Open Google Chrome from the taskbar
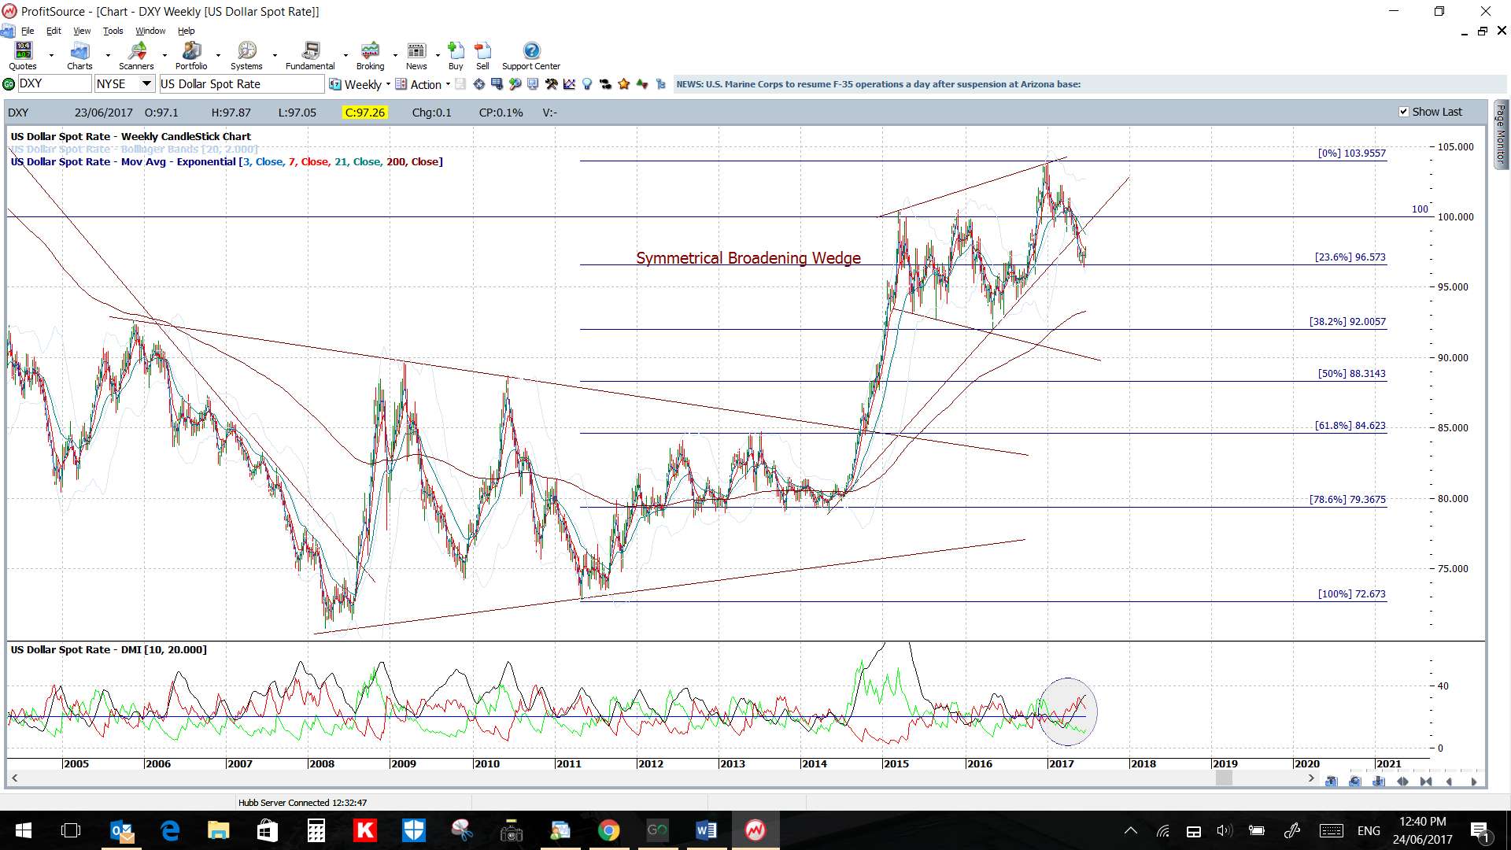 (608, 830)
